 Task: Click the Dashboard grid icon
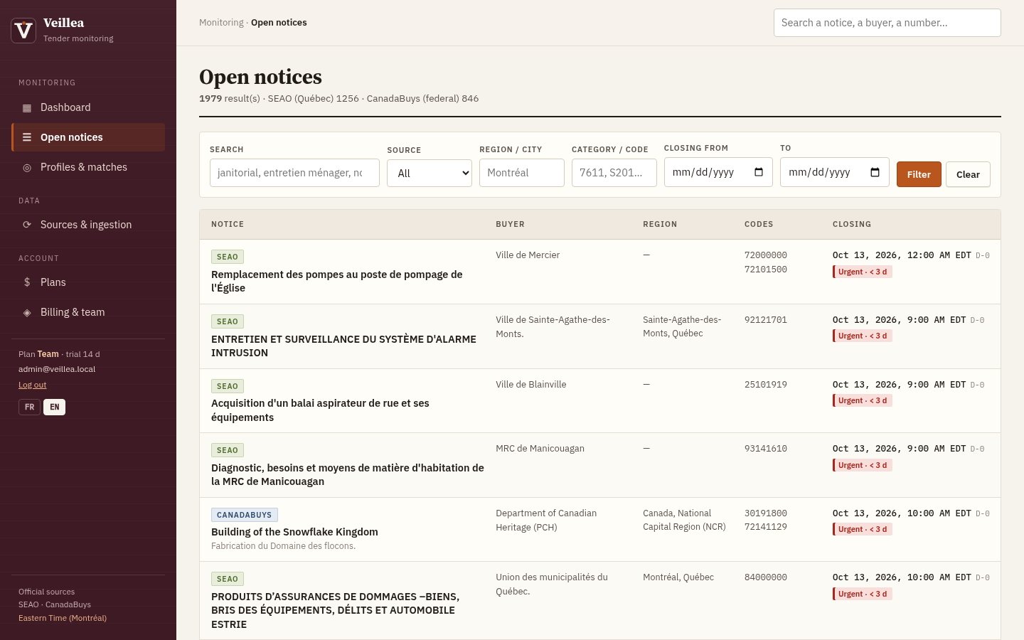(x=27, y=108)
